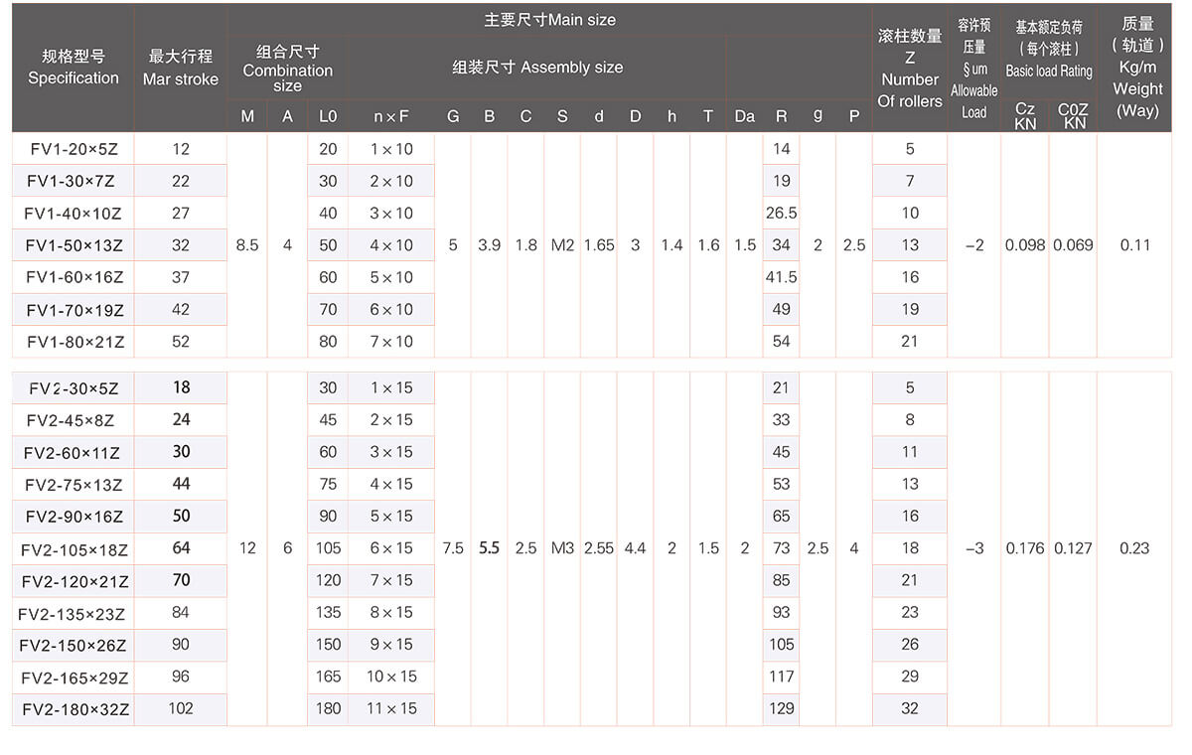Click the allowable load value −3
Image resolution: width=1192 pixels, height=755 pixels.
click(973, 548)
